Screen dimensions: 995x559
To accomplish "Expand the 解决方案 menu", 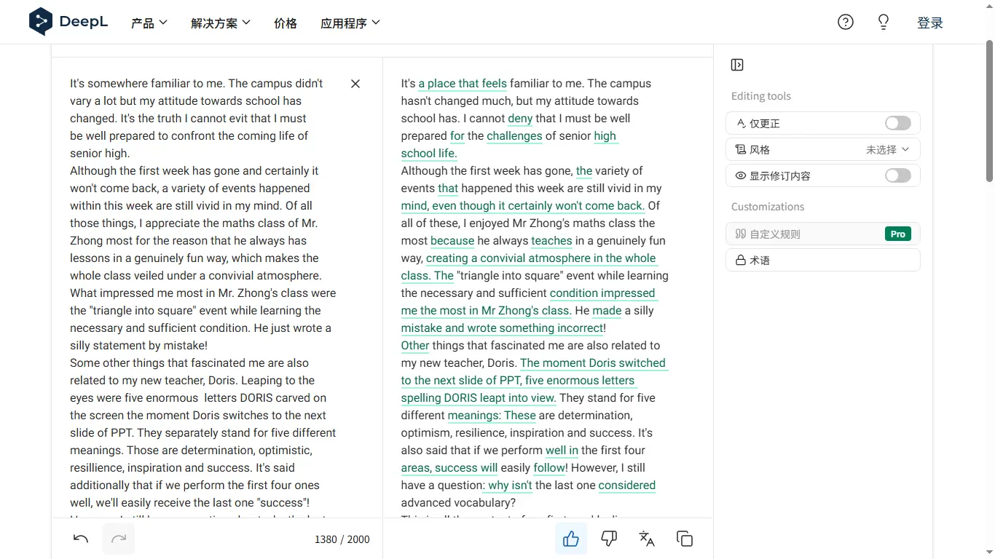I will point(220,23).
